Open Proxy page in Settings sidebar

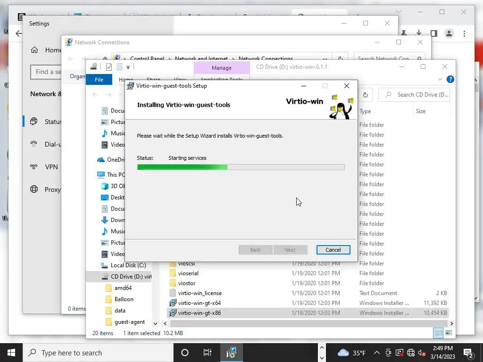46,189
